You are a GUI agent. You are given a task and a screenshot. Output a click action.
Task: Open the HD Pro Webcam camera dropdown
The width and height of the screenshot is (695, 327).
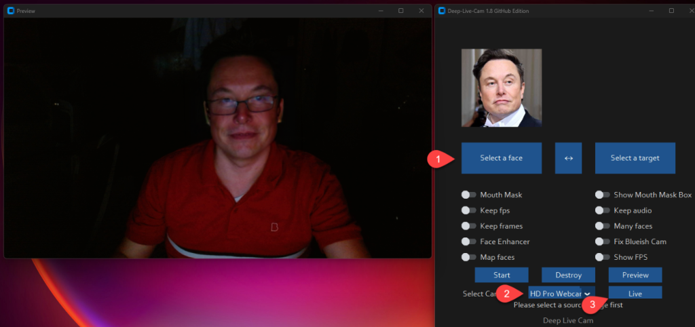(x=561, y=293)
